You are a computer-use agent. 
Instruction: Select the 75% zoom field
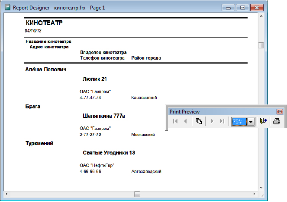[239, 122]
